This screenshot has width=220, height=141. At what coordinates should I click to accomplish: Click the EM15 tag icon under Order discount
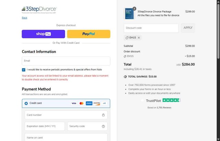(125, 56)
